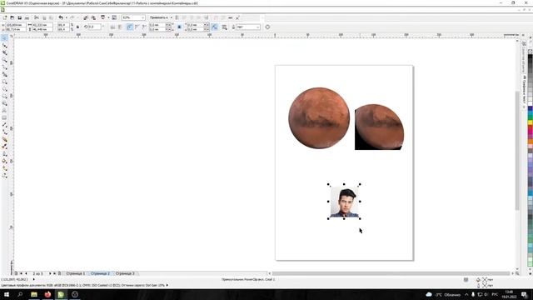Image resolution: width=533 pixels, height=300 pixels.
Task: Click the Open file icon
Action: pyautogui.click(x=12, y=17)
